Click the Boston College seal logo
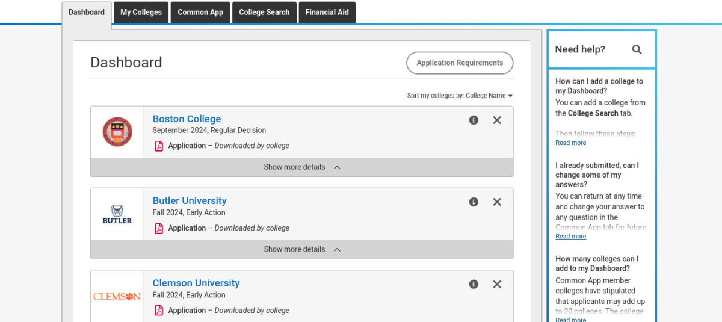The height and width of the screenshot is (322, 722). pos(117,132)
